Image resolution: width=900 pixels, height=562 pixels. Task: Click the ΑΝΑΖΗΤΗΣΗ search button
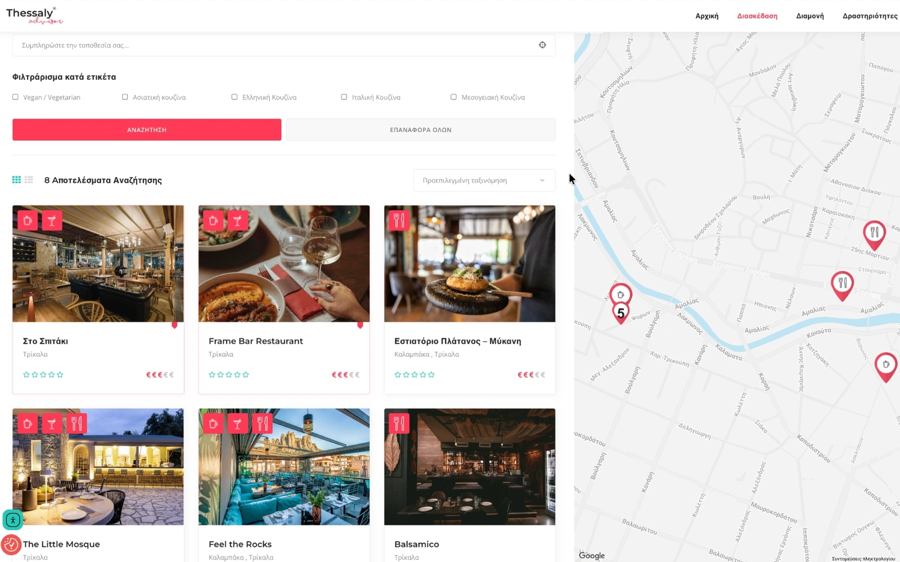147,130
